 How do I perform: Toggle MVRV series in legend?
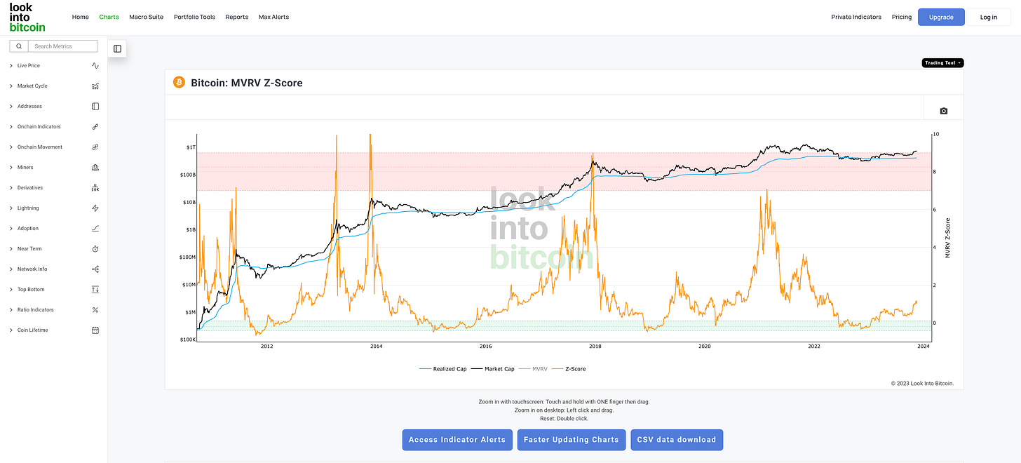click(533, 368)
